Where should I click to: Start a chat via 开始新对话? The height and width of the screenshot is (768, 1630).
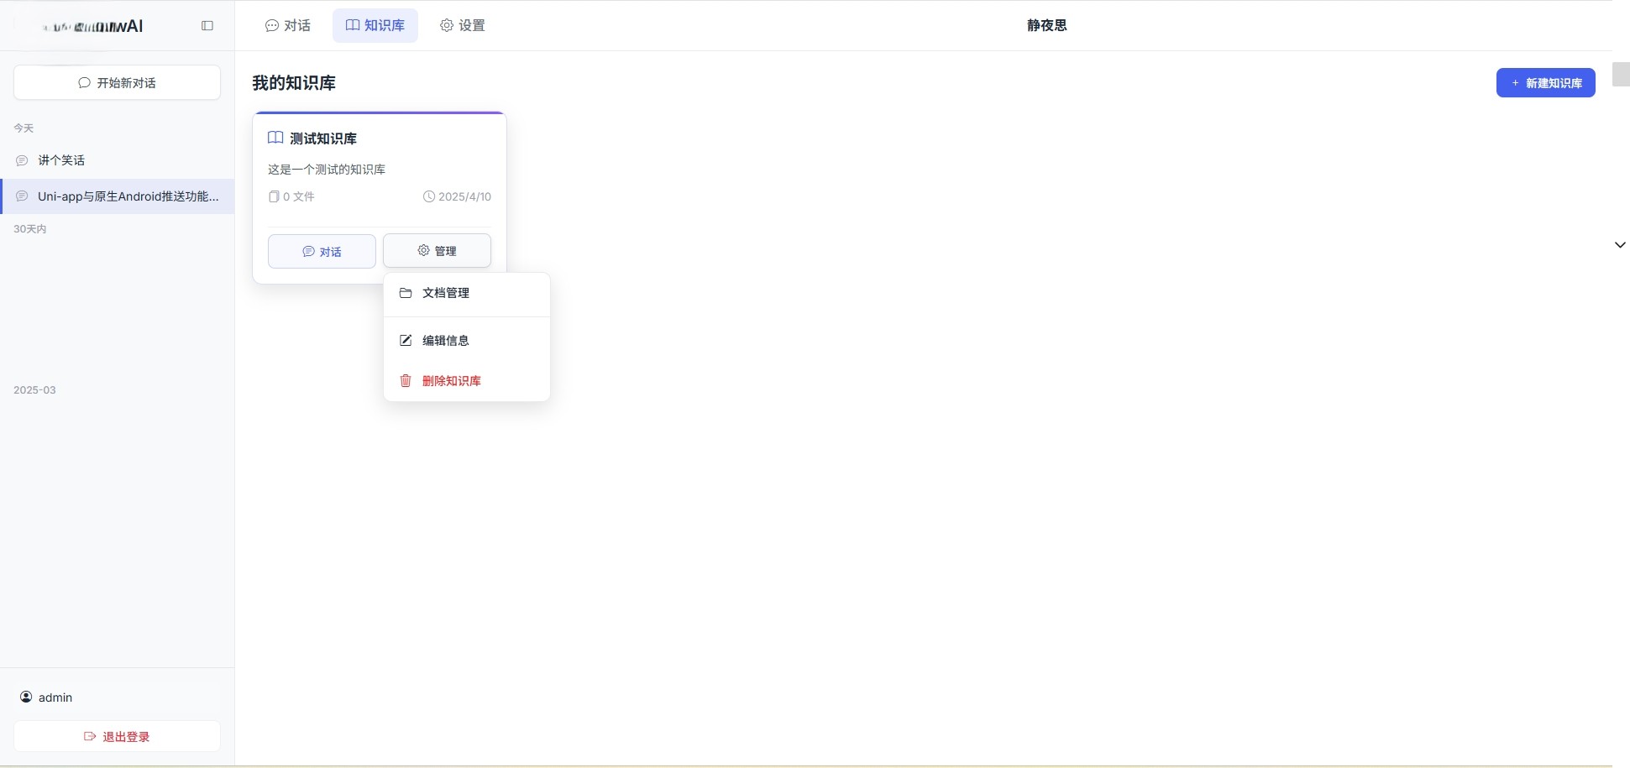[x=116, y=82]
